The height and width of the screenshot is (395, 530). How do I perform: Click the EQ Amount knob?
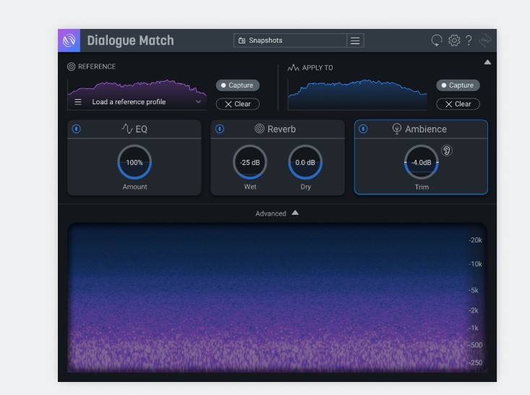point(134,162)
